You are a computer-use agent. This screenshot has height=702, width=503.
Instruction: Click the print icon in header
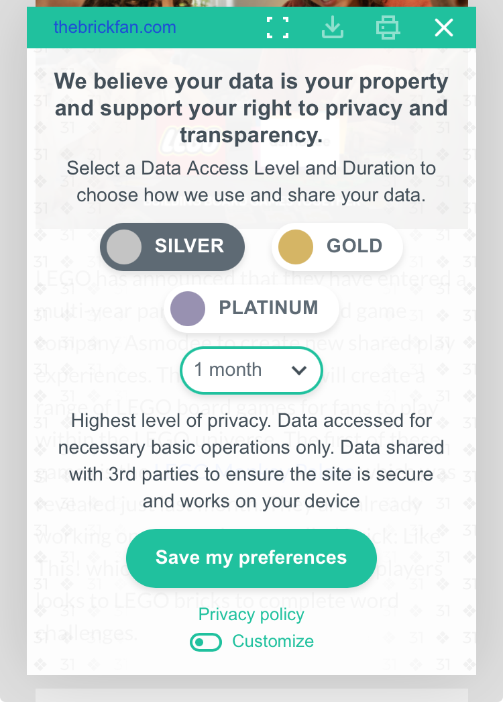388,28
